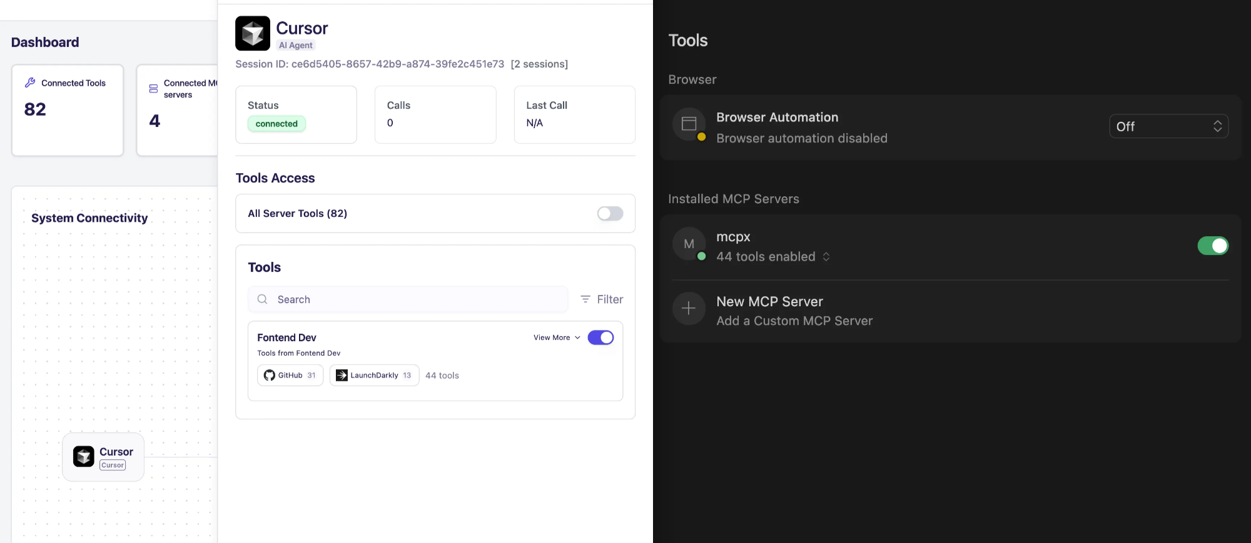
Task: Click the System Connectivity heading
Action: 89,218
